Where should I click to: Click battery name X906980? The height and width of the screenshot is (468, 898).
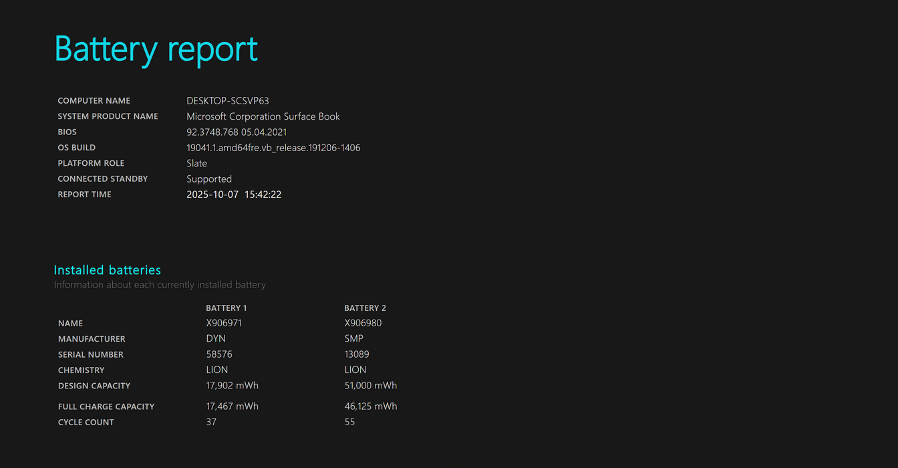[x=363, y=323]
